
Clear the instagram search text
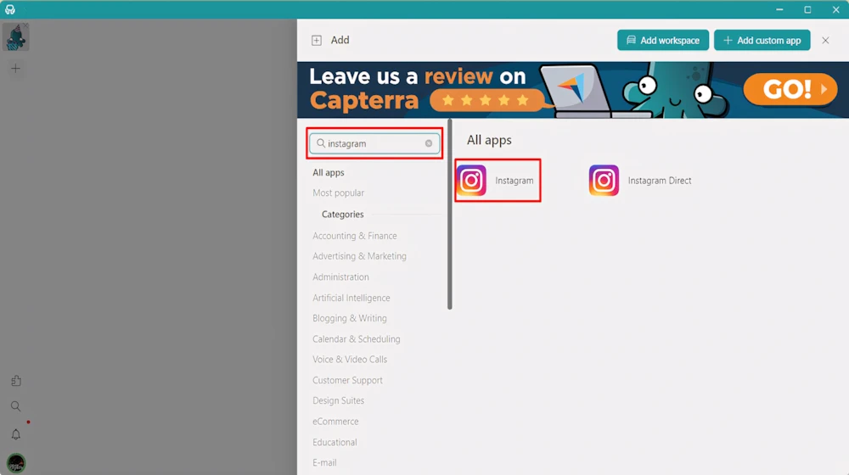coord(428,143)
